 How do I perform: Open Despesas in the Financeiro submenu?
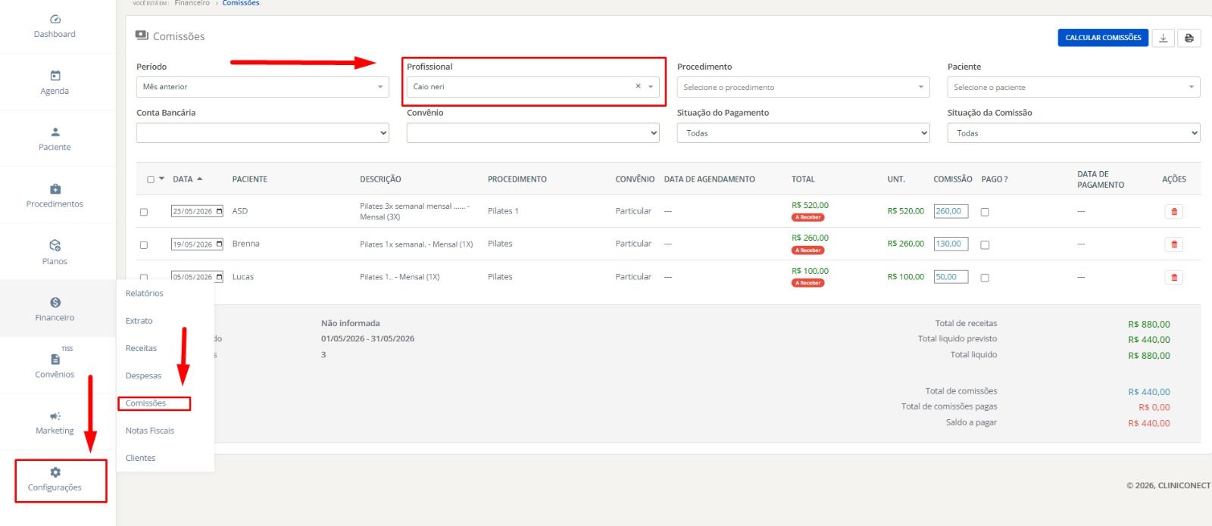(x=144, y=375)
